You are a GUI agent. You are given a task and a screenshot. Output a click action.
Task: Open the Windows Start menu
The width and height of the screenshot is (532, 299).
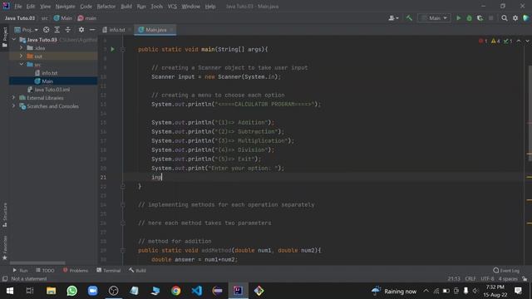(x=10, y=291)
